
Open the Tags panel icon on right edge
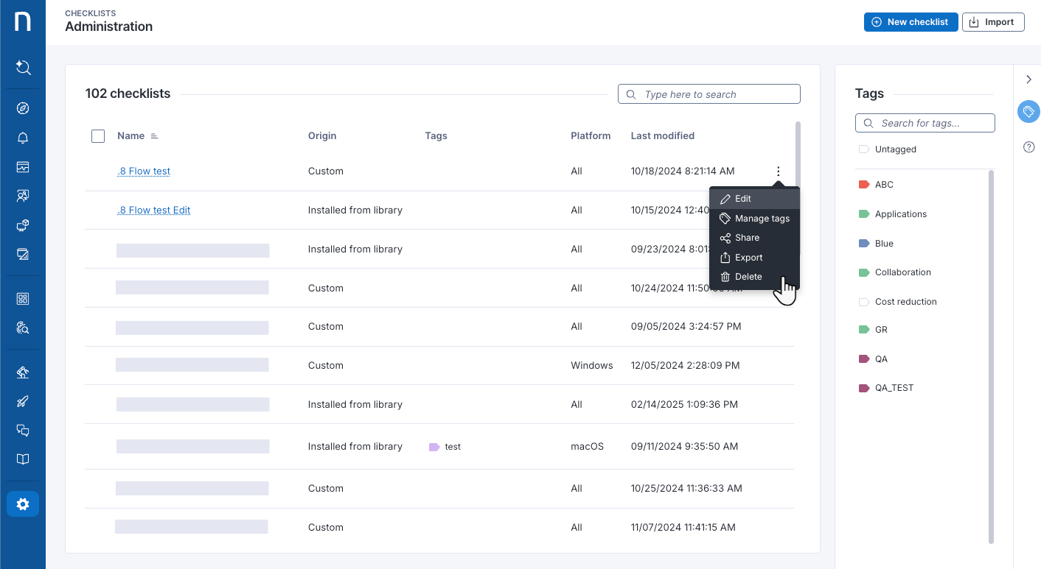pyautogui.click(x=1028, y=111)
